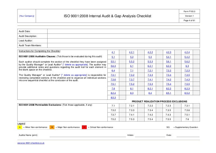Click the Initials line

[x=150, y=135]
